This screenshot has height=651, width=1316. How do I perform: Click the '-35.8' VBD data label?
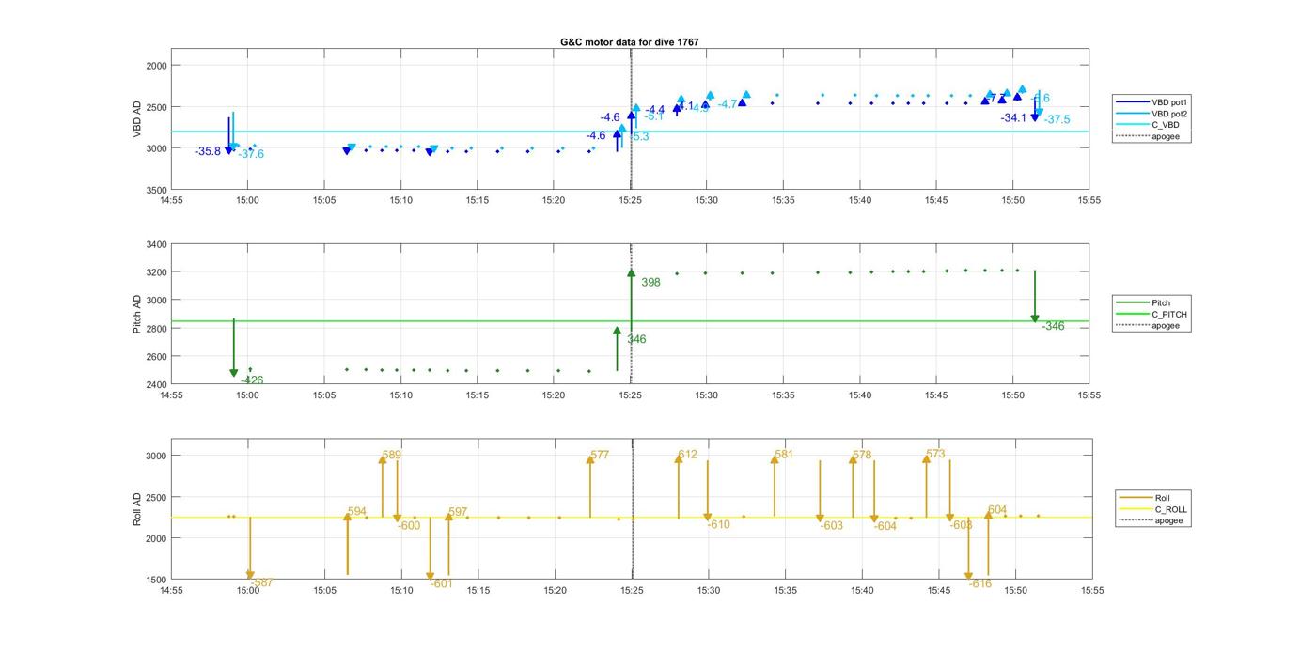(x=208, y=151)
